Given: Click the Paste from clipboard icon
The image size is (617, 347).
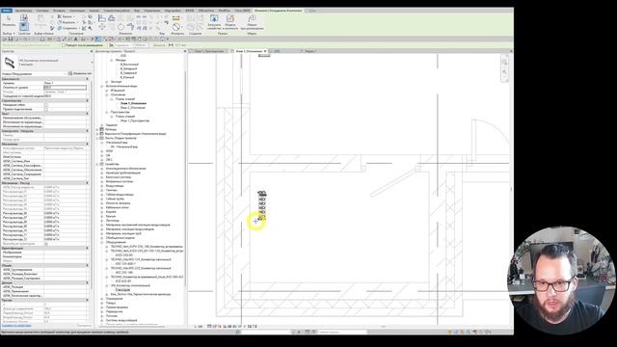Looking at the screenshot, I should pos(40,19).
